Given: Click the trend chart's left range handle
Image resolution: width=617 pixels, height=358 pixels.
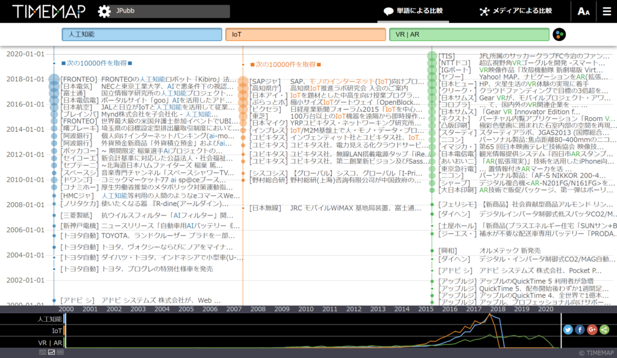Looking at the screenshot, I should [64, 330].
